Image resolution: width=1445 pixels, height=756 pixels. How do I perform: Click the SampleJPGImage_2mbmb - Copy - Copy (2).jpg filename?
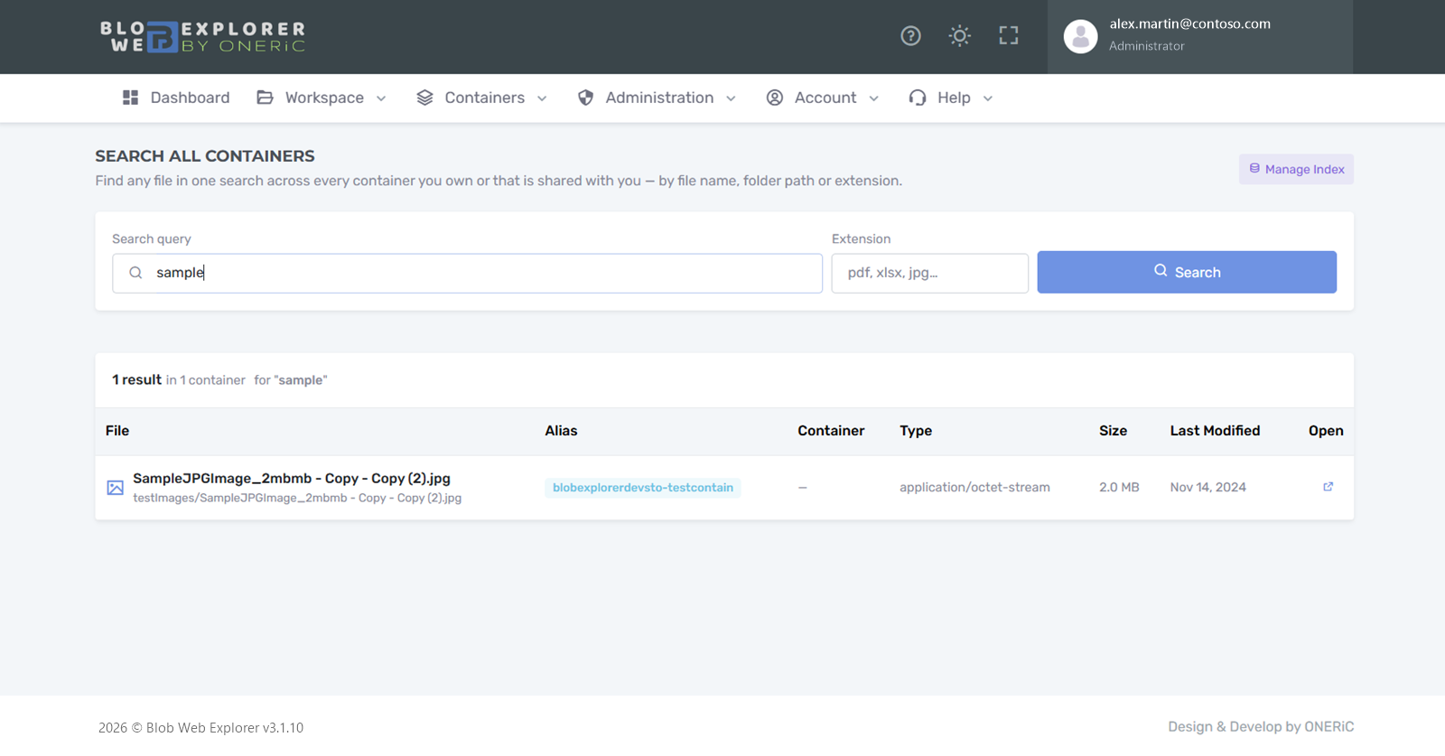point(292,479)
